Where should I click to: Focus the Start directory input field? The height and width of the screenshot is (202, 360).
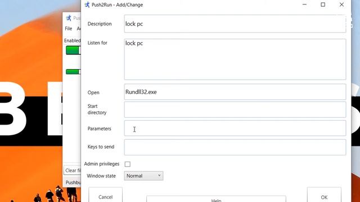(x=235, y=110)
